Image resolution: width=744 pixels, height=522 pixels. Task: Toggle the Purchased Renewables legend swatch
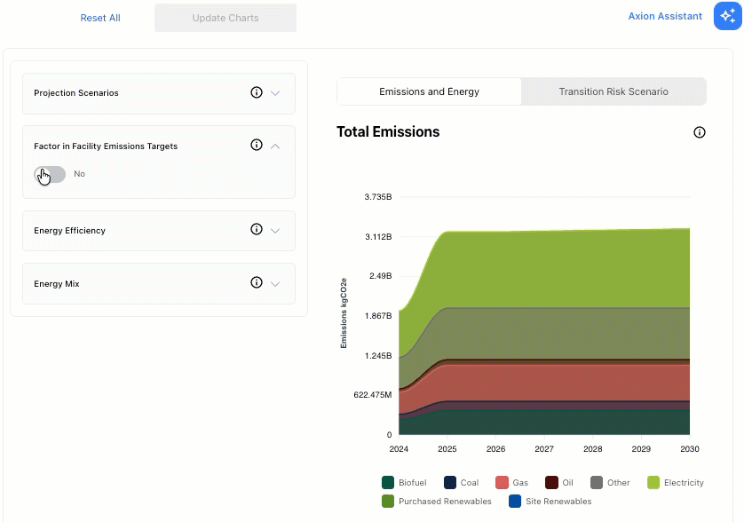tap(388, 501)
